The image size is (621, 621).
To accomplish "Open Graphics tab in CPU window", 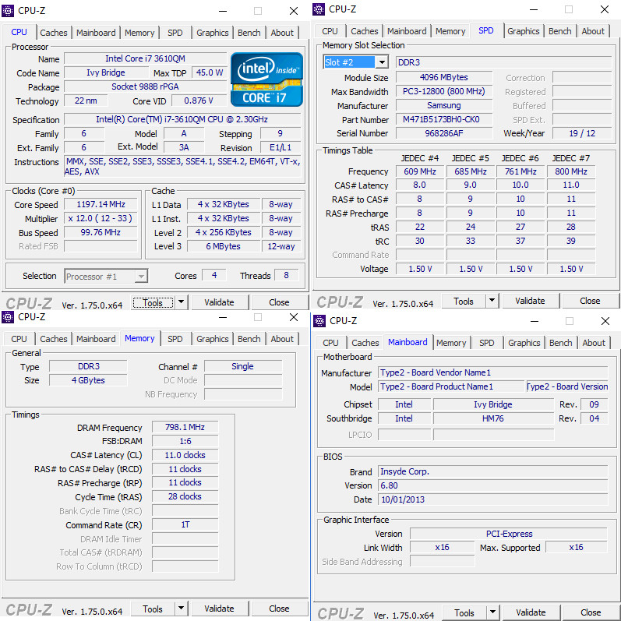I will pos(212,33).
